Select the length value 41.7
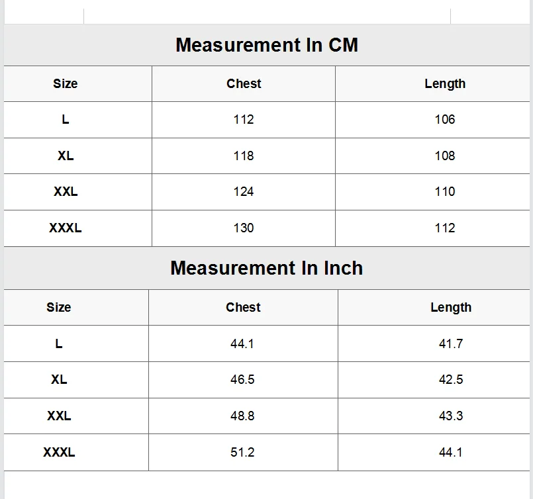Screen dimensions: 533x499 [x=451, y=343]
